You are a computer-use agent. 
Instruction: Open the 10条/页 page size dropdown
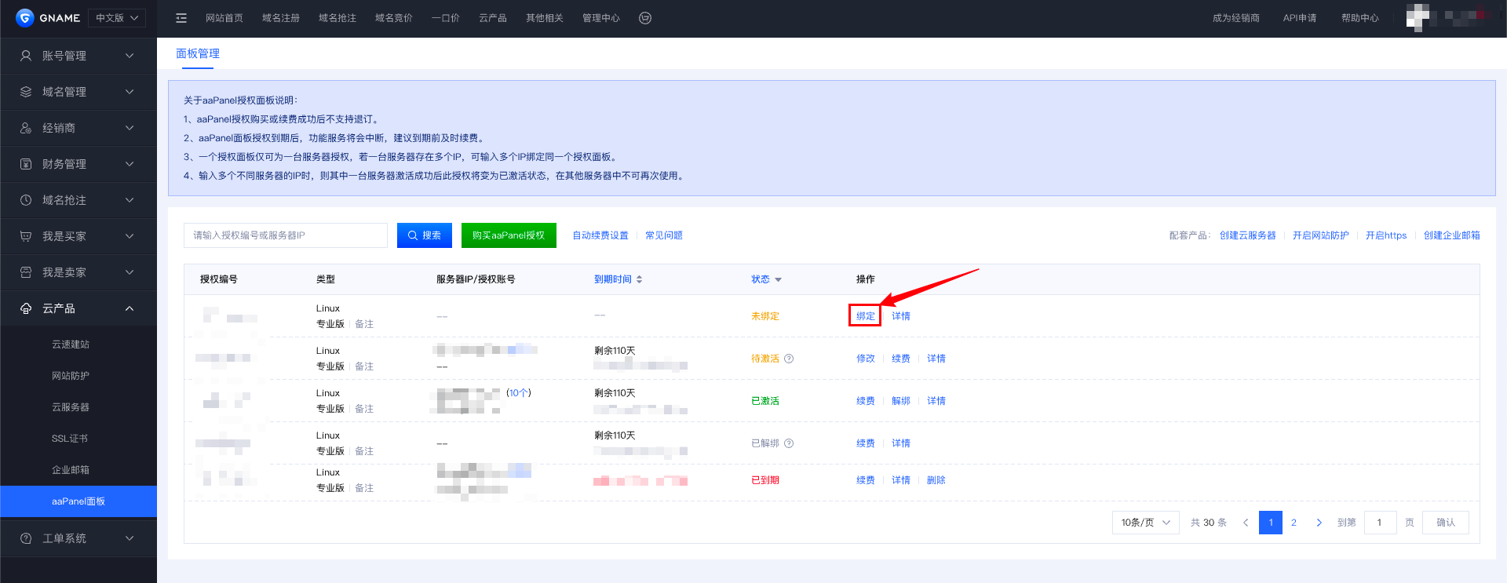tap(1145, 523)
